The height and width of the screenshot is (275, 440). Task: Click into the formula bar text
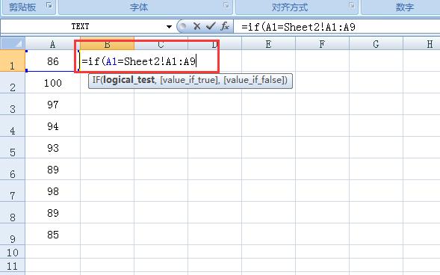tap(298, 27)
